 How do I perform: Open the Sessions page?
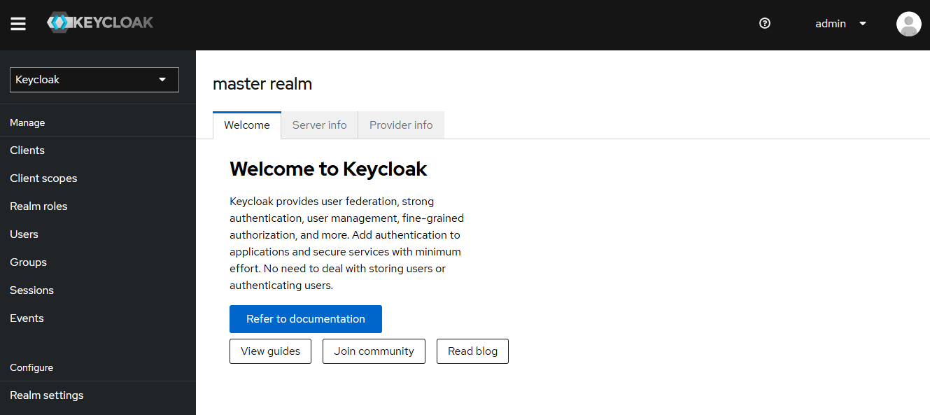coord(31,290)
